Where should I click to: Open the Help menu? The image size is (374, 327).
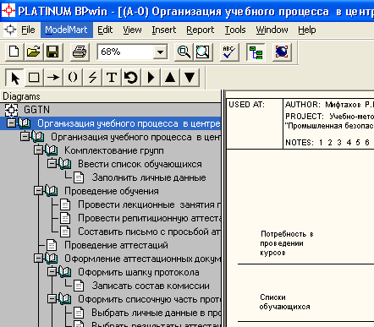(x=307, y=30)
